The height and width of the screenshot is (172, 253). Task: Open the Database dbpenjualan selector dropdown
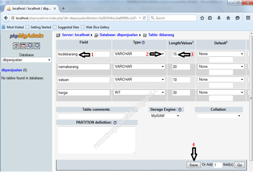pos(26,60)
